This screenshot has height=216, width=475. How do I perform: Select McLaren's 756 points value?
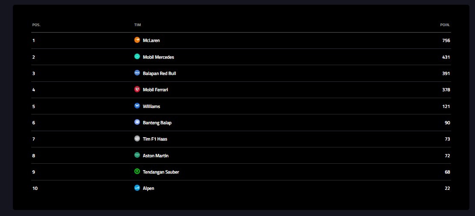coord(446,40)
